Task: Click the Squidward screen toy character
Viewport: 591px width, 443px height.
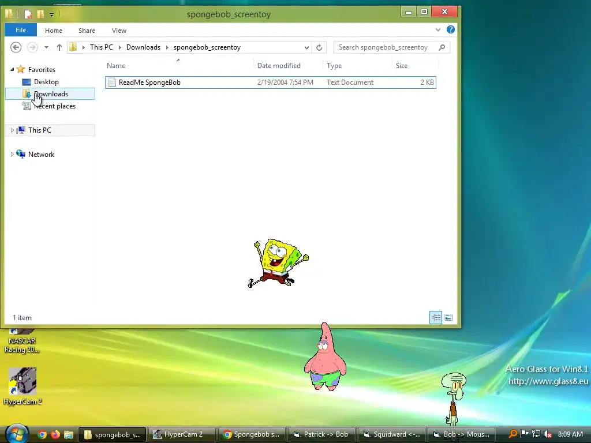Action: (x=454, y=399)
